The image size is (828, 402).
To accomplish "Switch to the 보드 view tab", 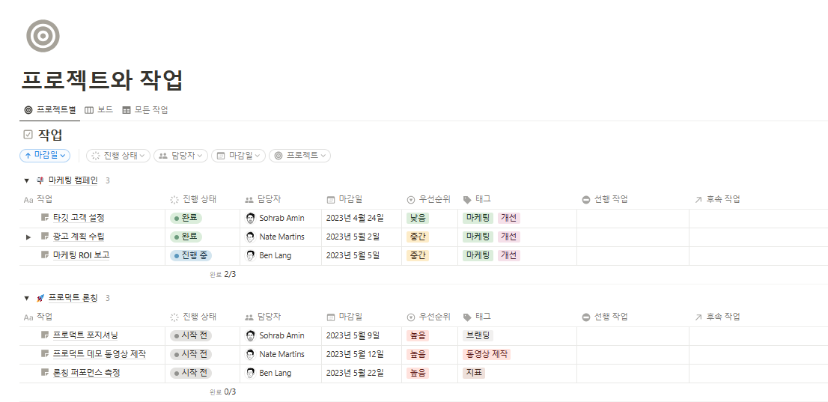I will pos(99,110).
